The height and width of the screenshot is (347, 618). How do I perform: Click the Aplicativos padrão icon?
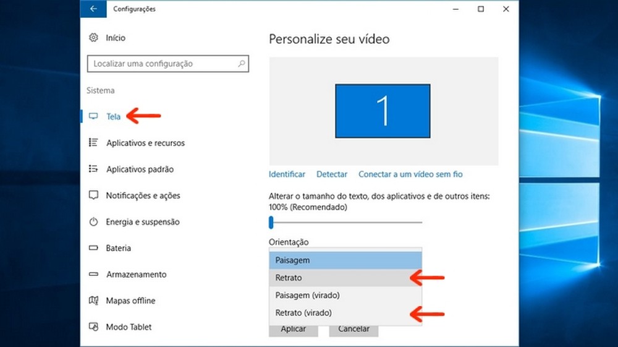coord(93,169)
